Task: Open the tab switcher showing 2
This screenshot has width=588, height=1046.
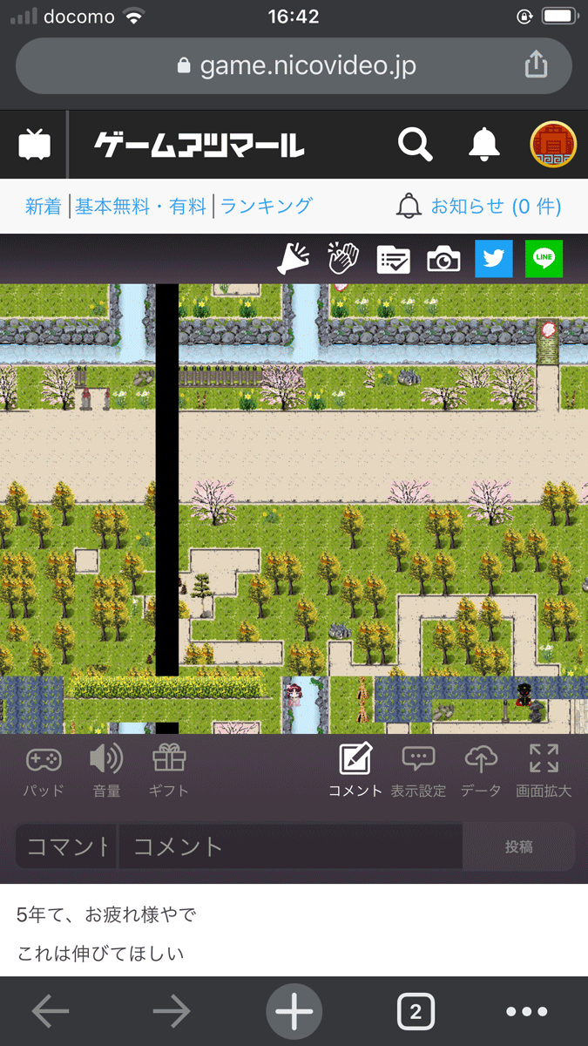Action: coord(416,1012)
